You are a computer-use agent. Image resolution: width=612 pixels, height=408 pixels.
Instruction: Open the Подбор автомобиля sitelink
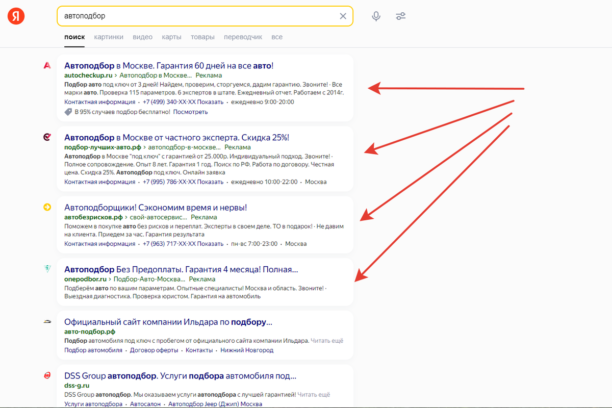pos(93,350)
